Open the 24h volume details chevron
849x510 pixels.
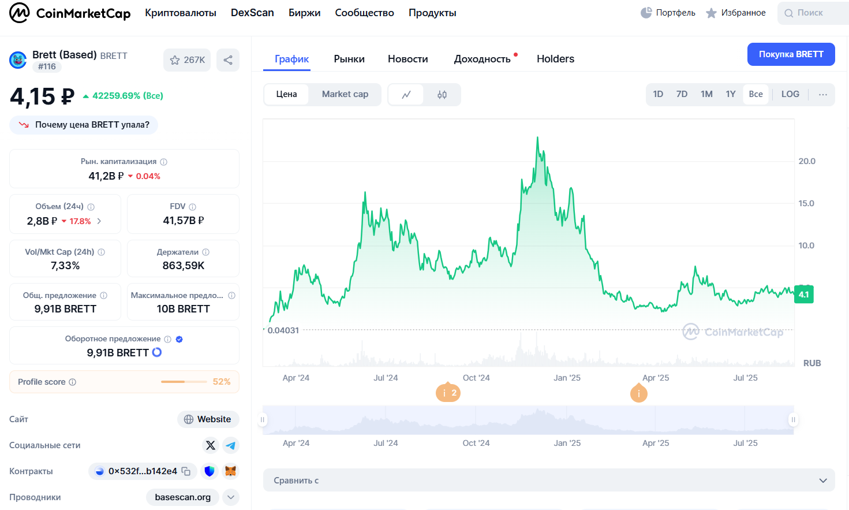point(99,221)
